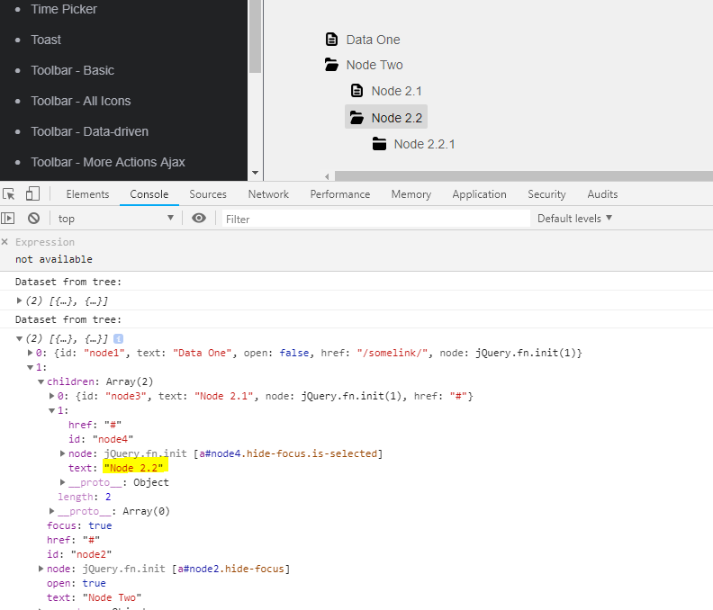
Task: Open the Audits tab
Action: coord(602,194)
